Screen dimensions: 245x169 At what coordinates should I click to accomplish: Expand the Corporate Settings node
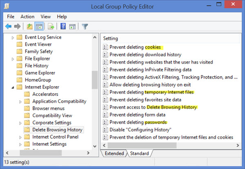[x=20, y=123]
